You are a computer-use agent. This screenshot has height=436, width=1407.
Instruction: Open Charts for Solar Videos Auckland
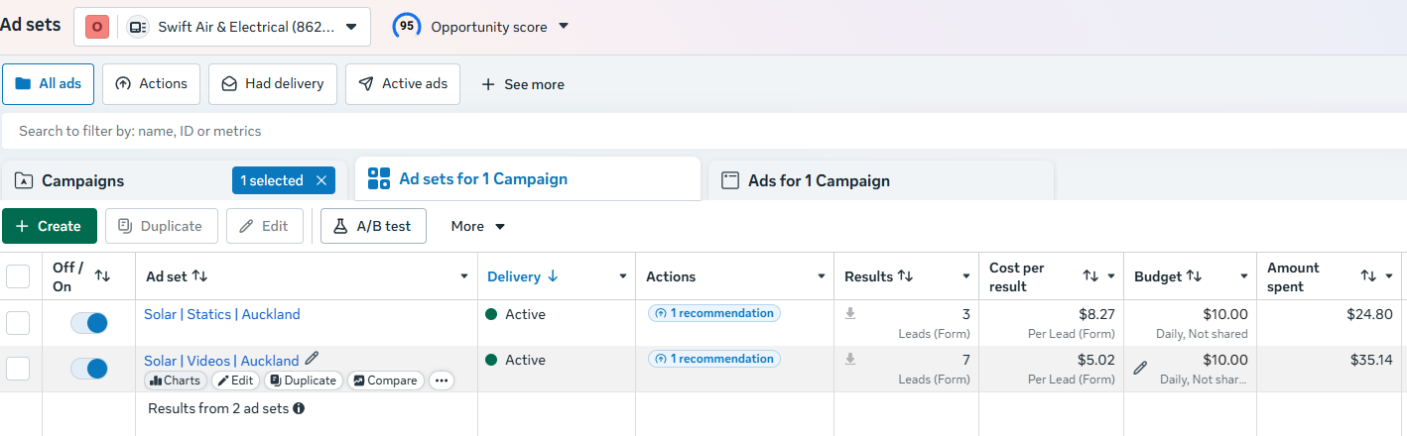175,381
